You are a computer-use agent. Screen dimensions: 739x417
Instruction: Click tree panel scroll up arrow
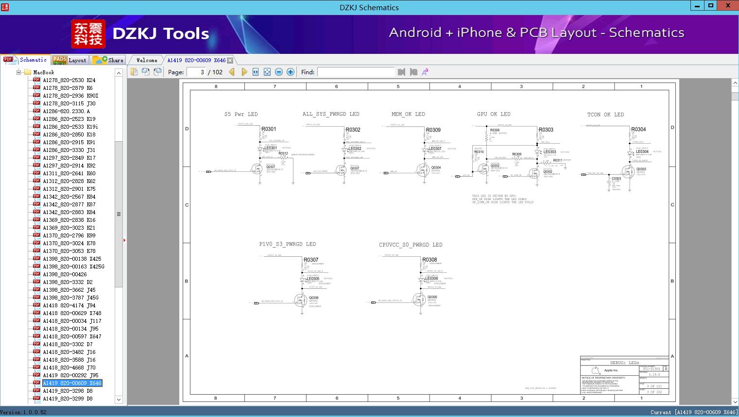coord(119,73)
